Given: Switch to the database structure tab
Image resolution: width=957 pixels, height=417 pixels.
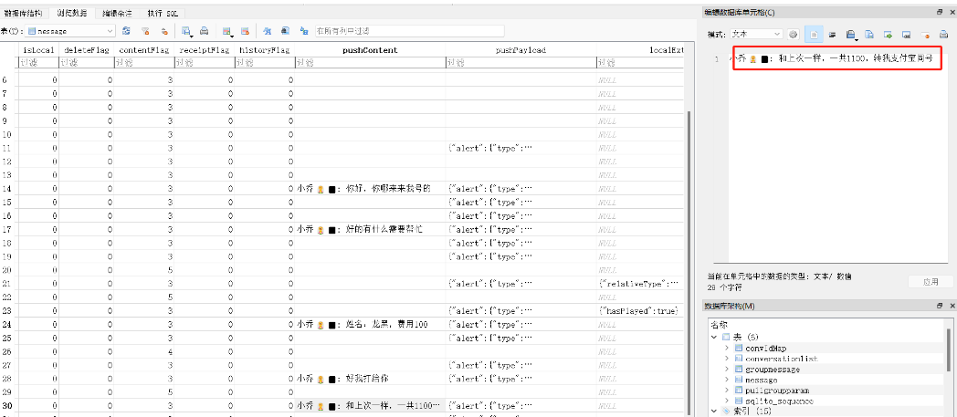Looking at the screenshot, I should point(25,13).
